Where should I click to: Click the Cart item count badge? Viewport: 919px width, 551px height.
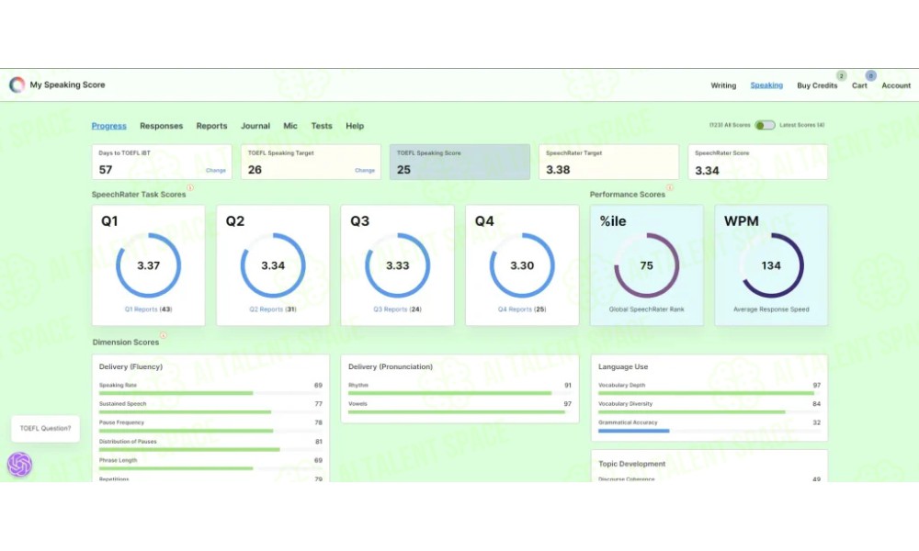coord(870,75)
